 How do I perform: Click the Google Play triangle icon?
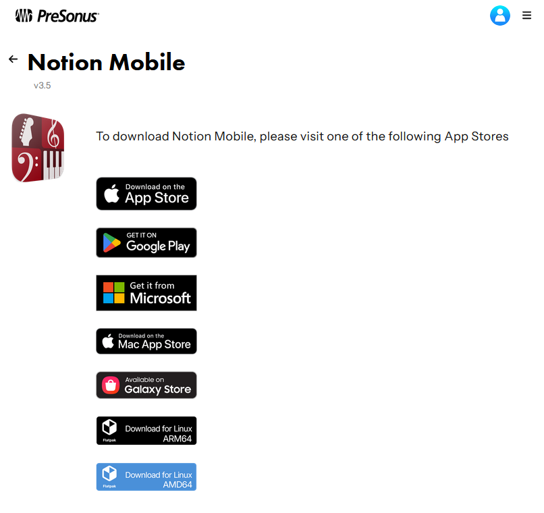click(112, 243)
